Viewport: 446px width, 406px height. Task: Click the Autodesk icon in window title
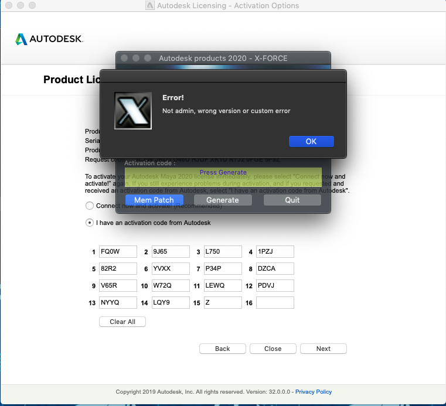tap(150, 5)
